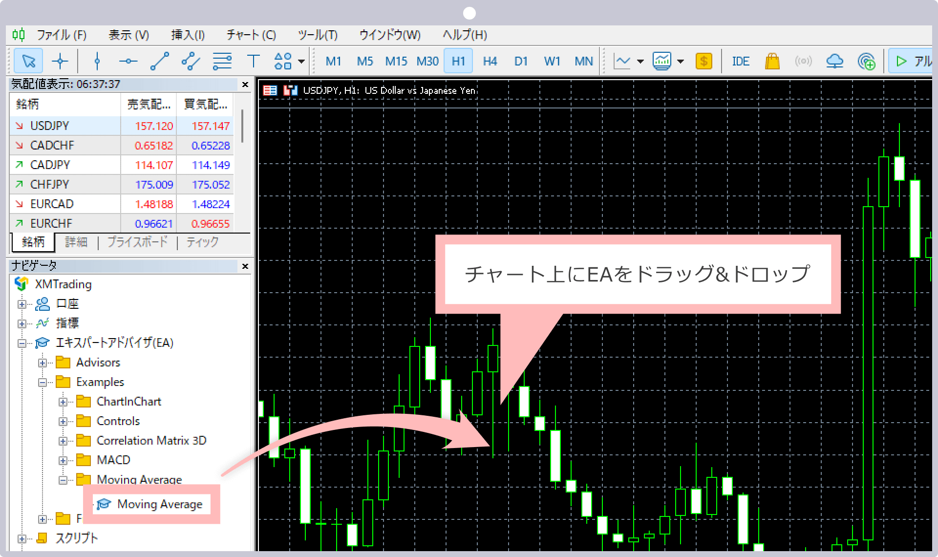
Task: Select the EURCAD symbol row
Action: (x=122, y=204)
